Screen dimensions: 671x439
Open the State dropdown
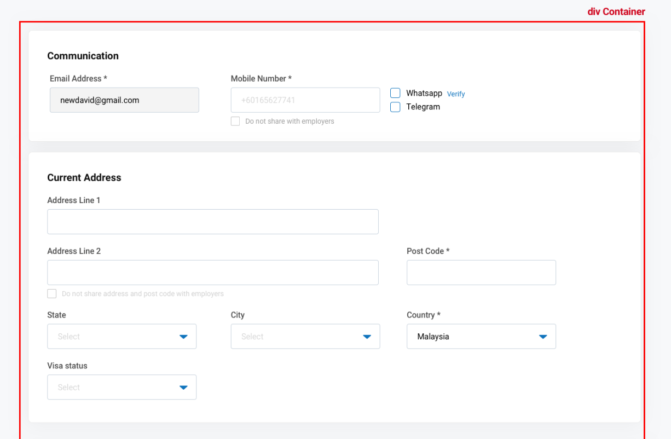click(122, 337)
